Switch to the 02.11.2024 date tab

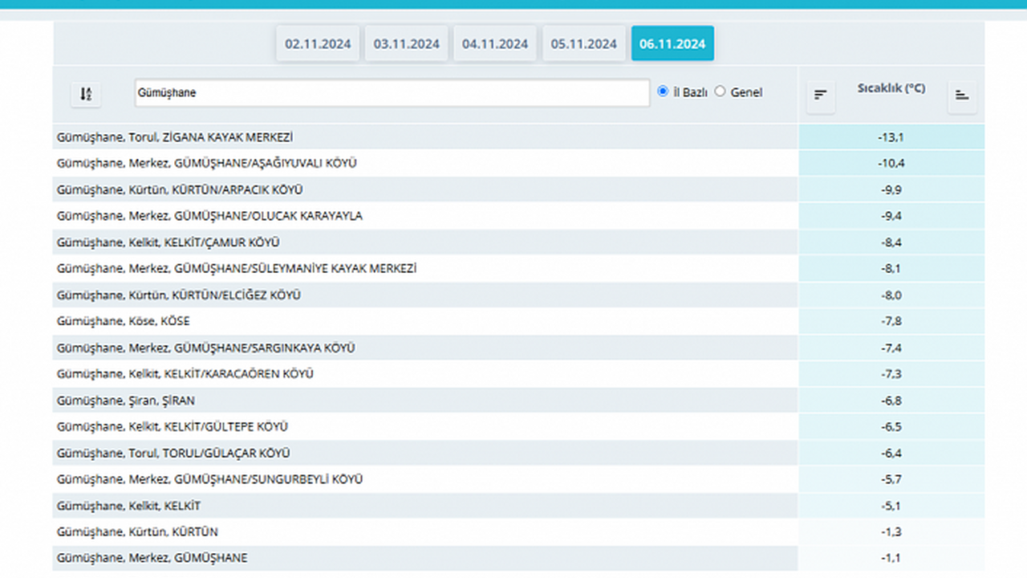(318, 44)
